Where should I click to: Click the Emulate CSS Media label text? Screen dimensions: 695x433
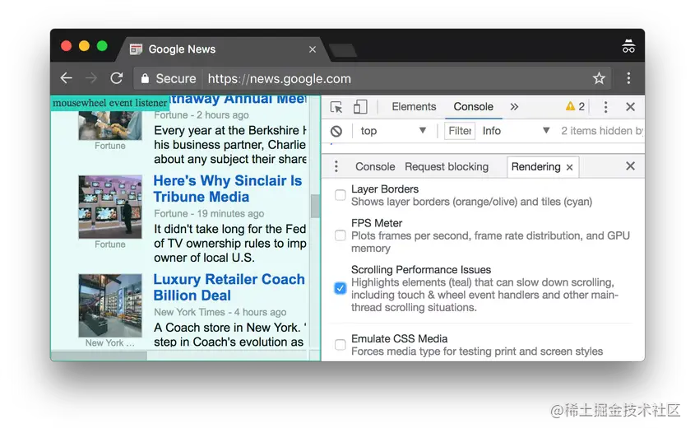point(400,339)
